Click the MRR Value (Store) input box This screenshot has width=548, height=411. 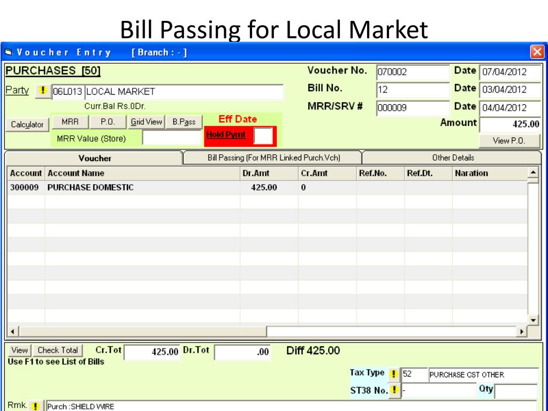click(172, 139)
